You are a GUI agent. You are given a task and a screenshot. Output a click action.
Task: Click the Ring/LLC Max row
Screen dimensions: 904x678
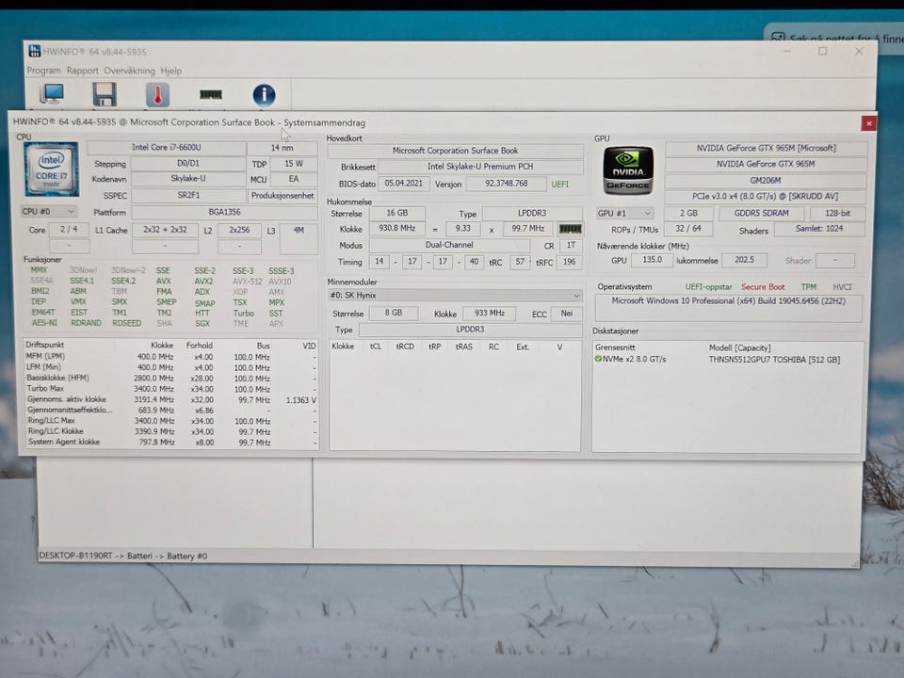[170, 420]
